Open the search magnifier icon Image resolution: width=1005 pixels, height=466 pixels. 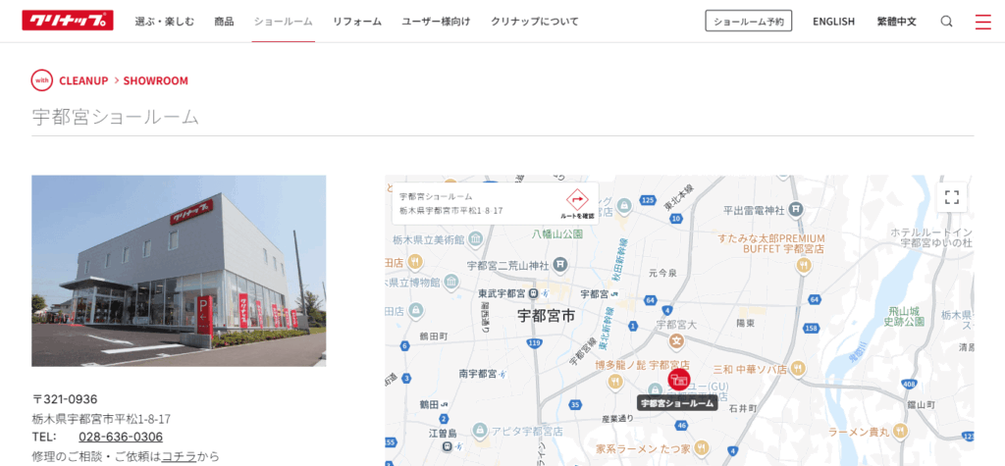tap(946, 22)
